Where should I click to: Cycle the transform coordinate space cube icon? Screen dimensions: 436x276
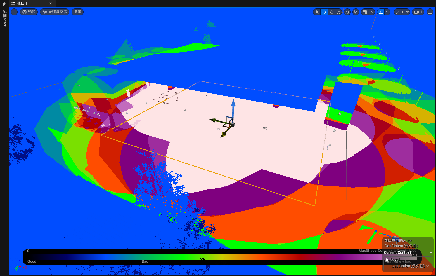pos(347,12)
